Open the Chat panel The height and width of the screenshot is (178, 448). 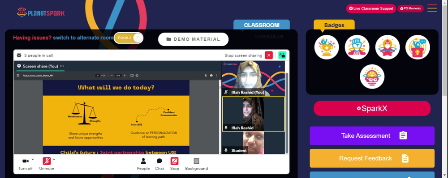pos(159,164)
